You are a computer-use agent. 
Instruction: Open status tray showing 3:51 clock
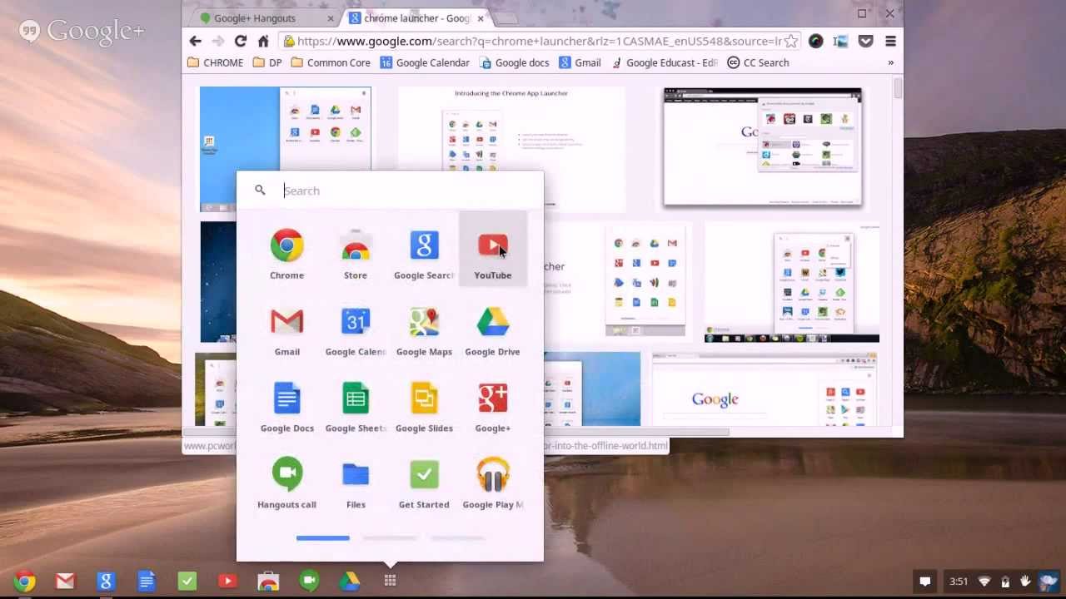point(1000,582)
